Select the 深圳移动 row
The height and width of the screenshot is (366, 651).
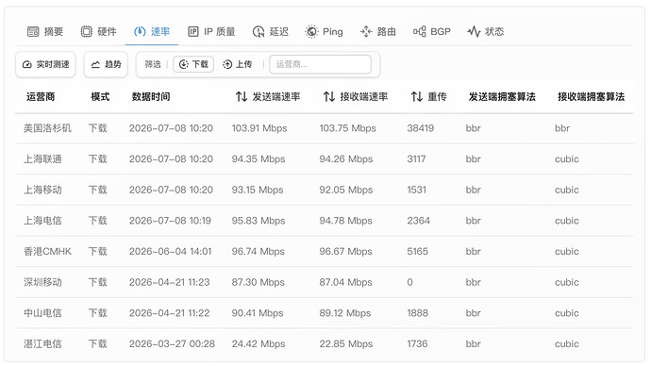pyautogui.click(x=325, y=282)
